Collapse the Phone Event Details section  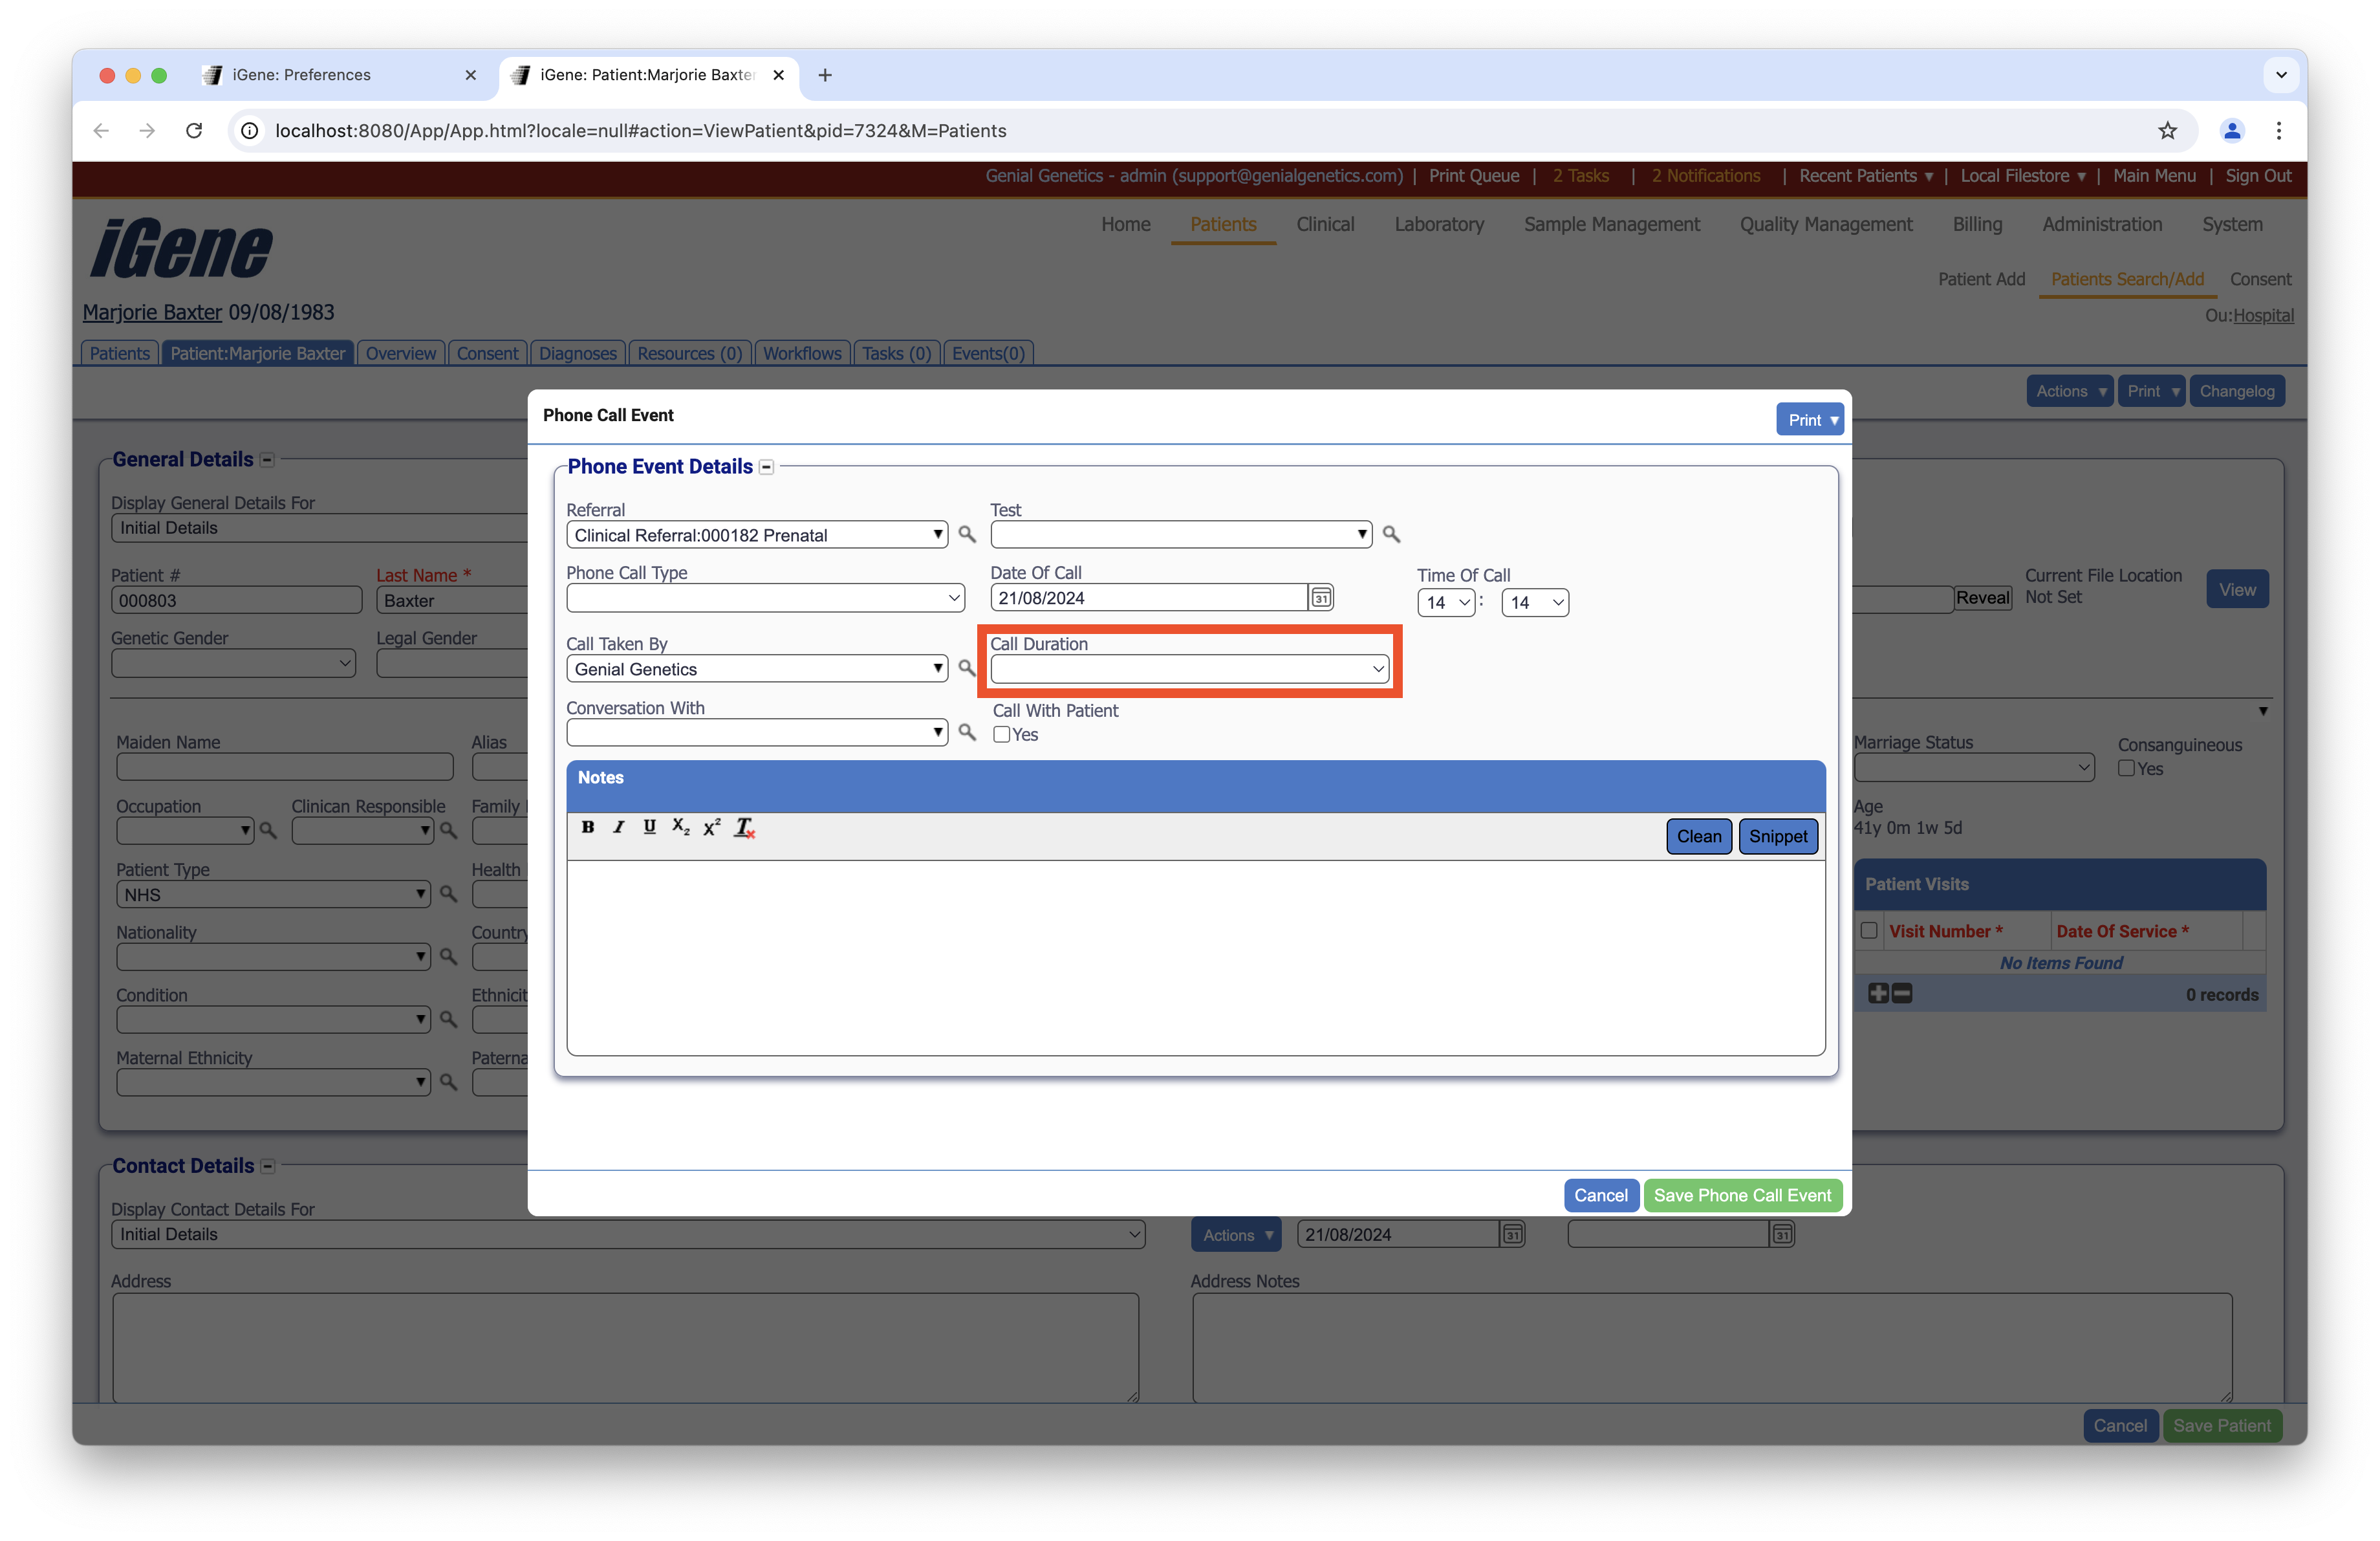(x=766, y=467)
